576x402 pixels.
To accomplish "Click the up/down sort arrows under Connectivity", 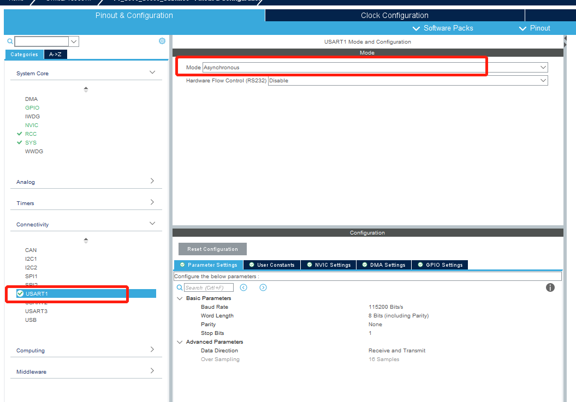I will [86, 241].
